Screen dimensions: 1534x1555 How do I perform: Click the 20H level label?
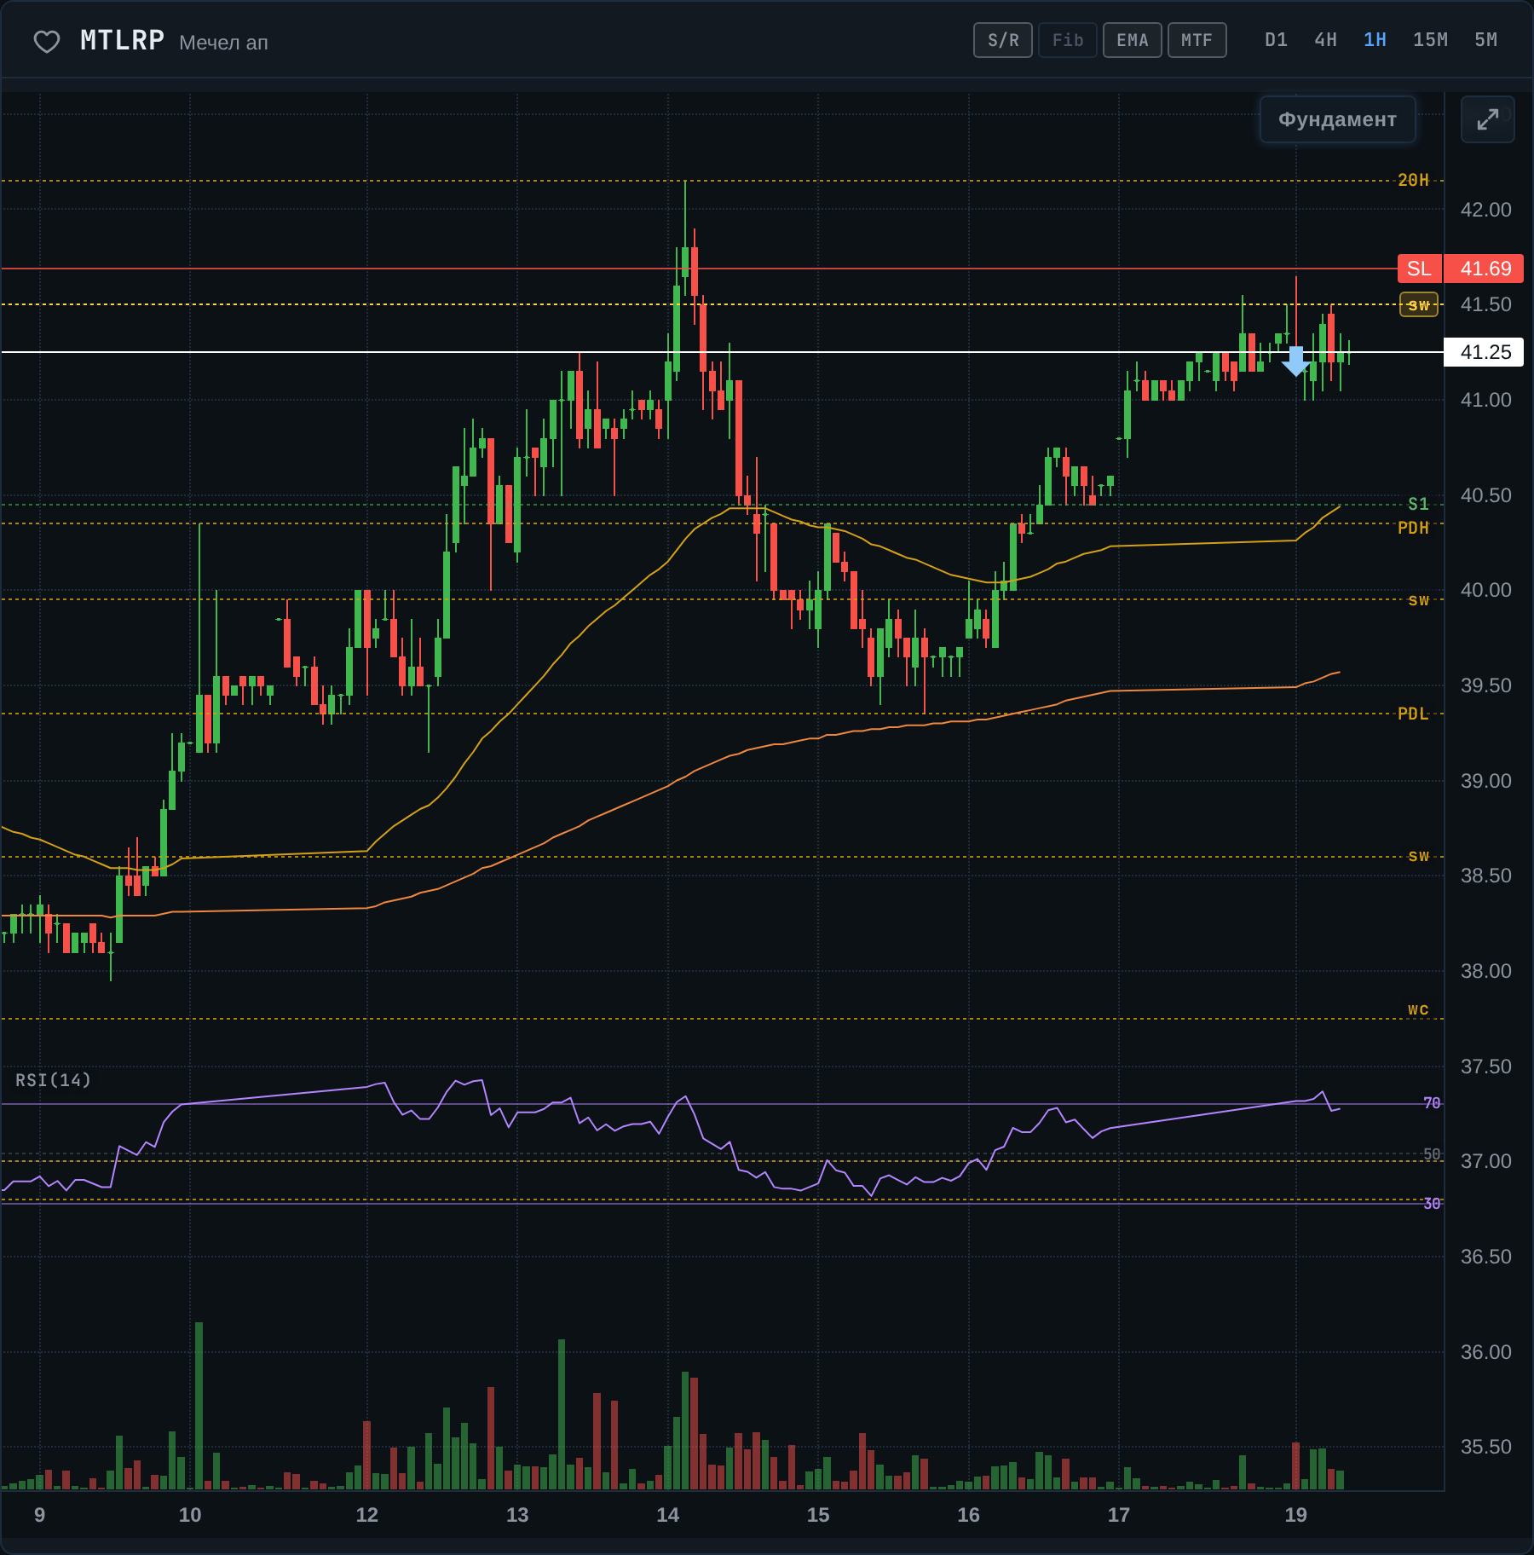coord(1413,180)
